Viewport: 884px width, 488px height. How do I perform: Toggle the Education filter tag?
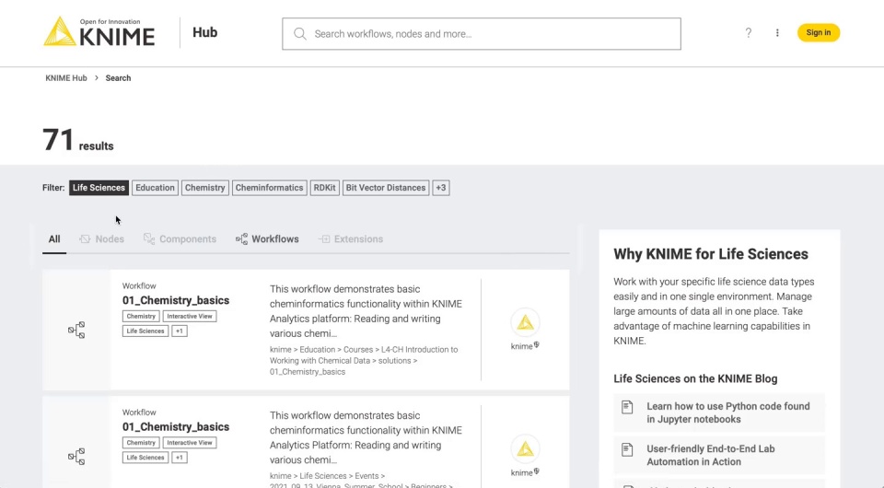155,188
